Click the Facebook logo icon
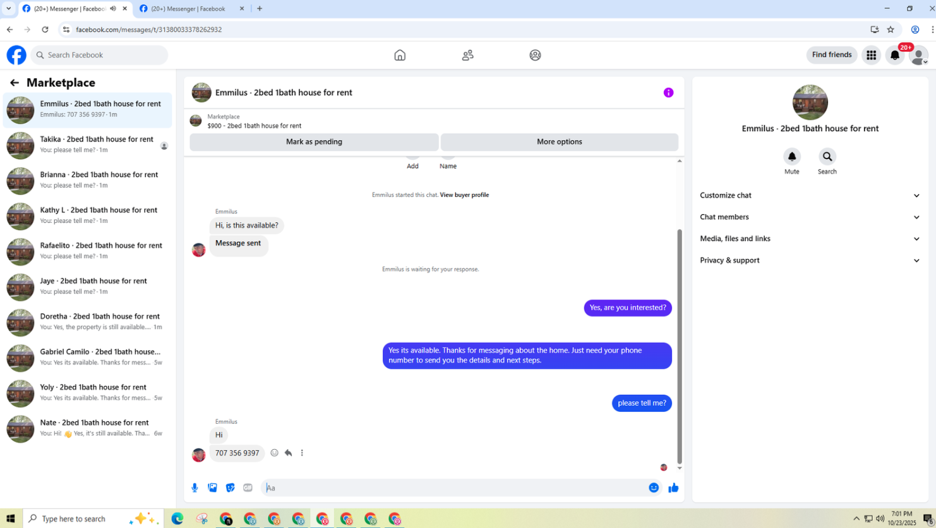 point(16,55)
